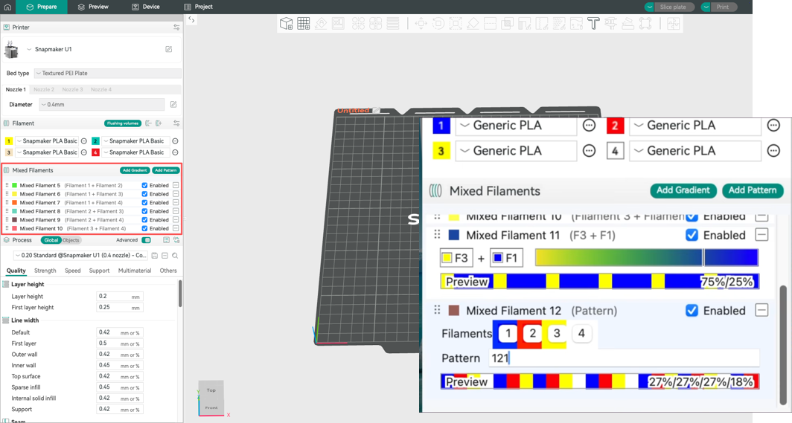Collapse Mixed Filament 12 details
Image resolution: width=792 pixels, height=423 pixels.
coord(761,310)
